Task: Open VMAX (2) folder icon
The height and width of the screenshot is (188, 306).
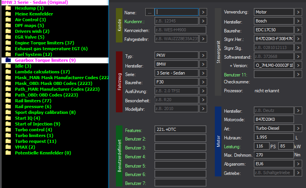Action: (x=8, y=147)
